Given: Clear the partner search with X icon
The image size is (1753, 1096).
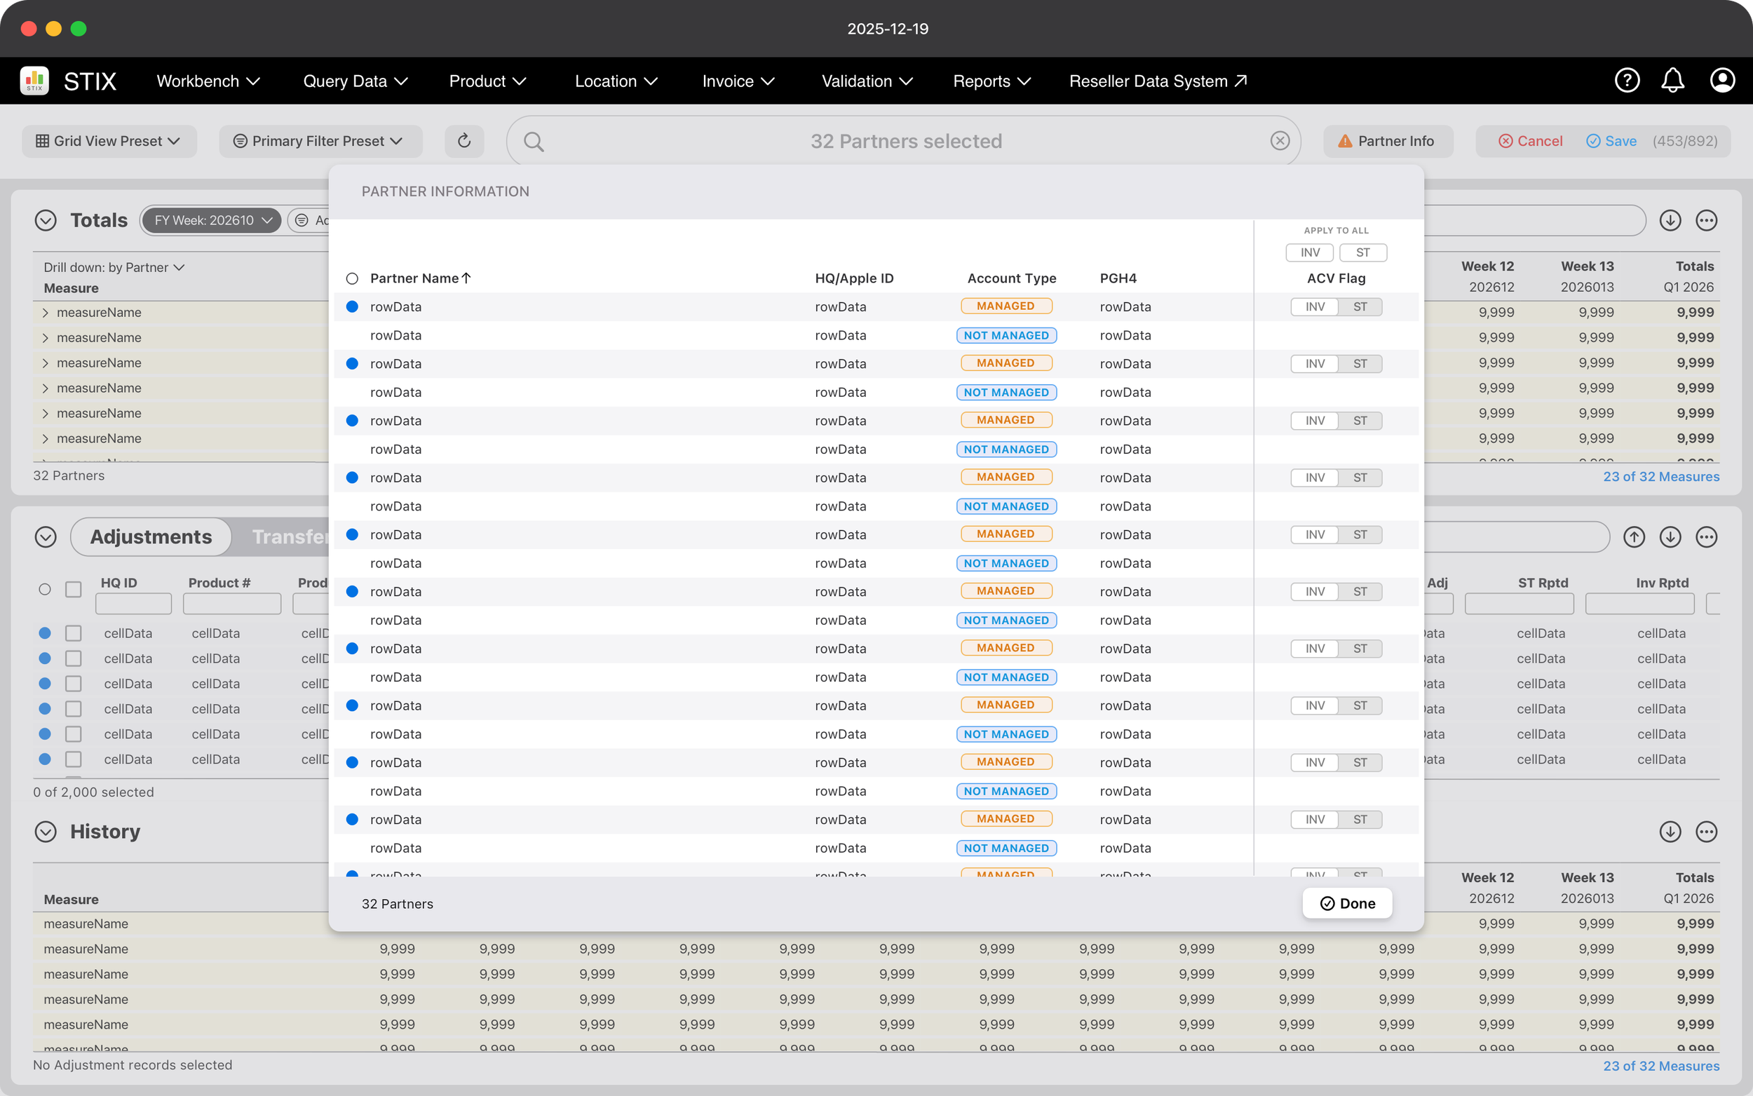Looking at the screenshot, I should (x=1280, y=141).
